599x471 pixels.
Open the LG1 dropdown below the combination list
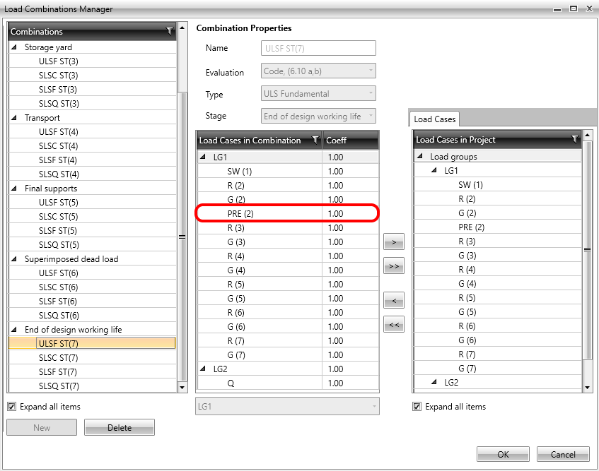pyautogui.click(x=287, y=406)
